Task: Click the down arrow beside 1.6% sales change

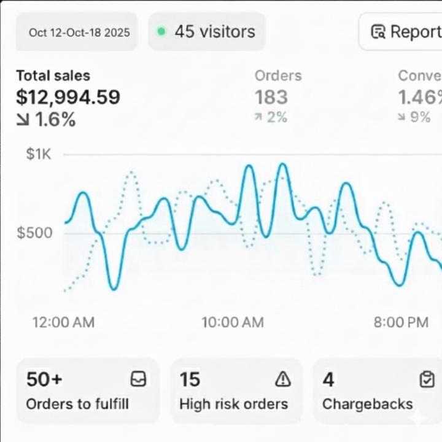Action: 23,120
